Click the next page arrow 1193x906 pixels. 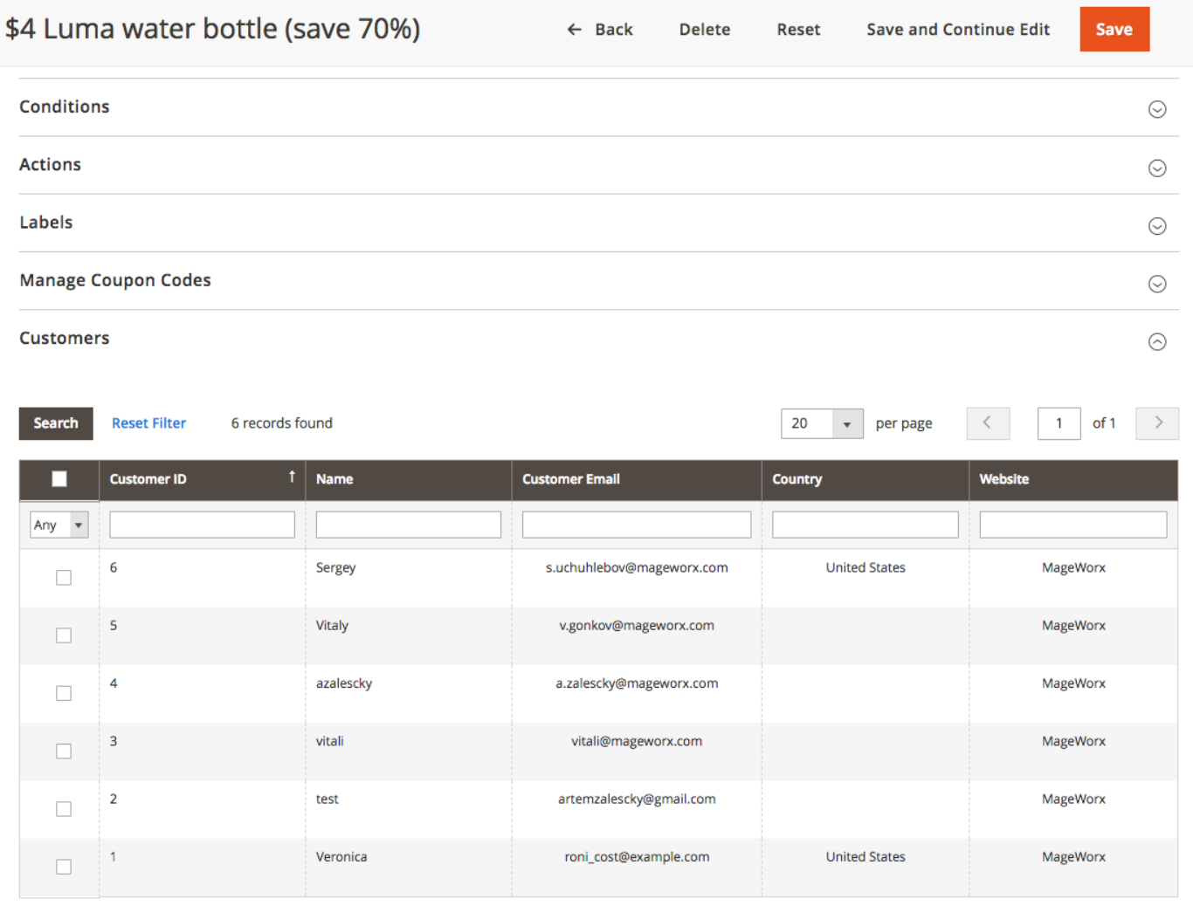pos(1157,423)
